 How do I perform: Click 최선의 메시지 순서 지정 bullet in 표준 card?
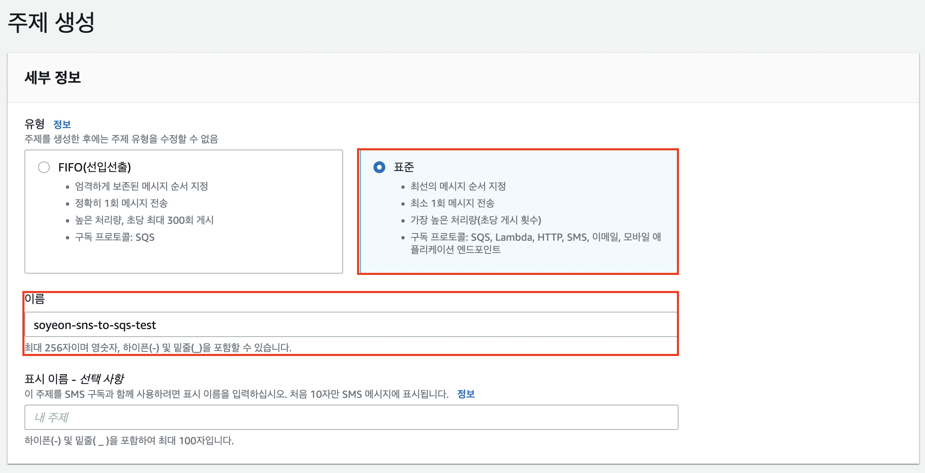[458, 186]
